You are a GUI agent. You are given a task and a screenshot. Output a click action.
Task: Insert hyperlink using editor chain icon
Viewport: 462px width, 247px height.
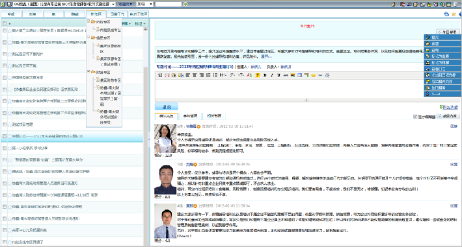click(320, 75)
